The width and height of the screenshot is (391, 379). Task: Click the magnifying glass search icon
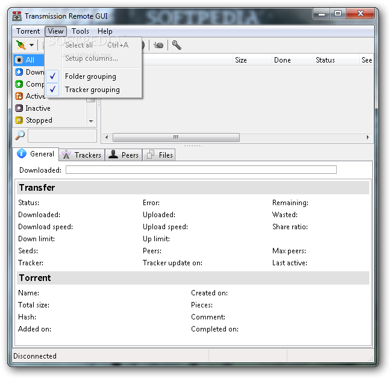[20, 135]
